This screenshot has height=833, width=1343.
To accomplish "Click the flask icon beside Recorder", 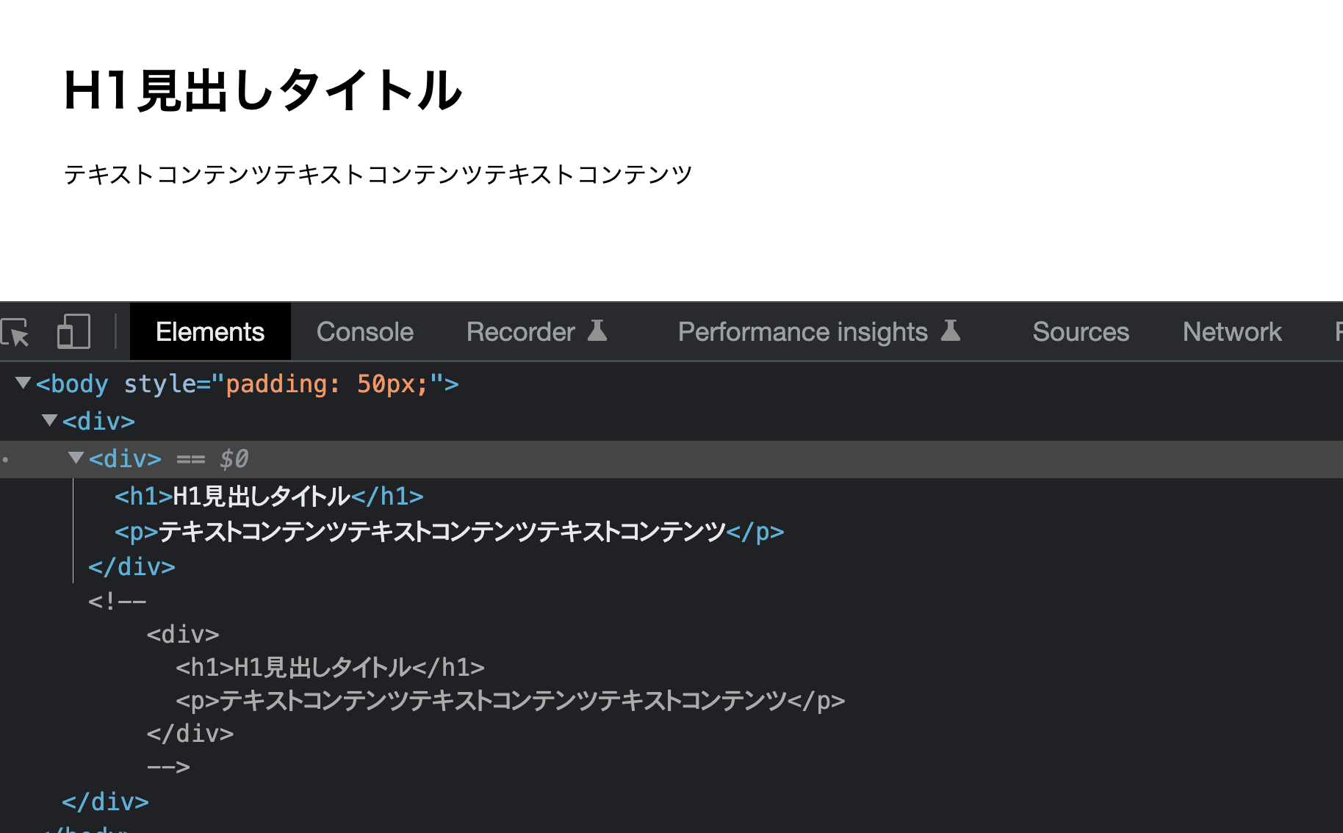I will [597, 331].
